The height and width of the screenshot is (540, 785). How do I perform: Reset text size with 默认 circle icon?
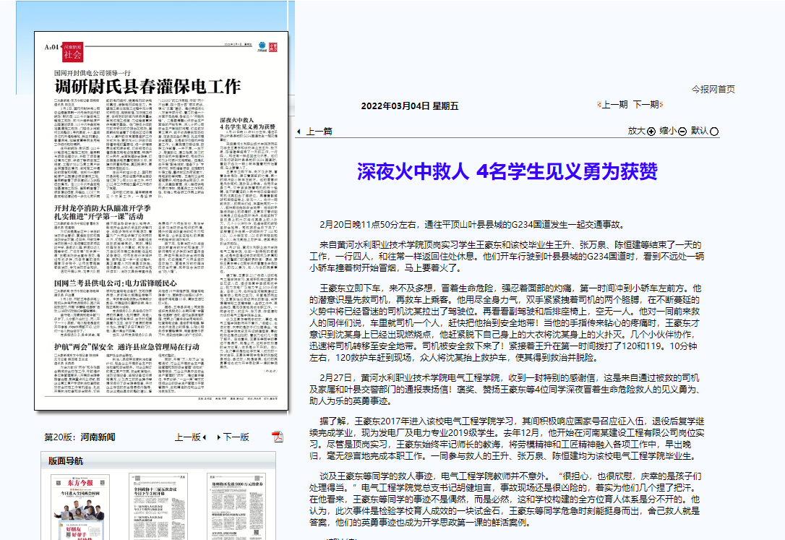pos(715,132)
